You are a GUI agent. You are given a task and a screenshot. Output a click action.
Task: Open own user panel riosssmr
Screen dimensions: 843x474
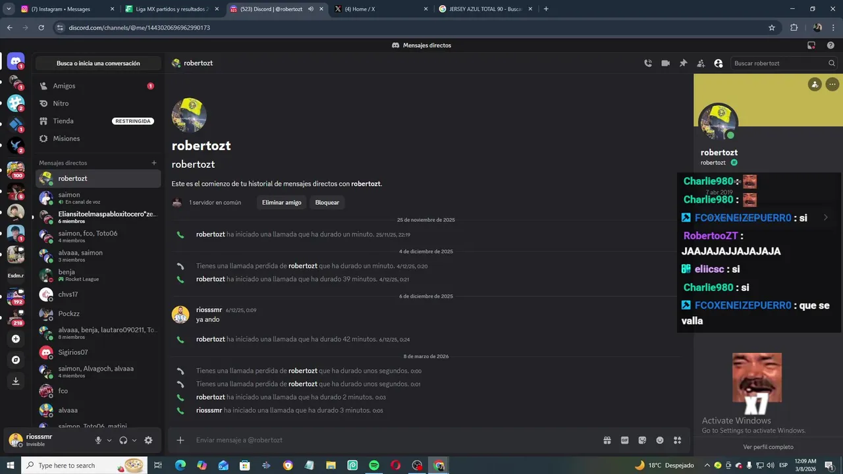[x=48, y=440]
